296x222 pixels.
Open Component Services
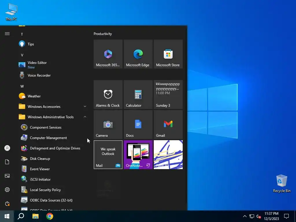click(53, 127)
